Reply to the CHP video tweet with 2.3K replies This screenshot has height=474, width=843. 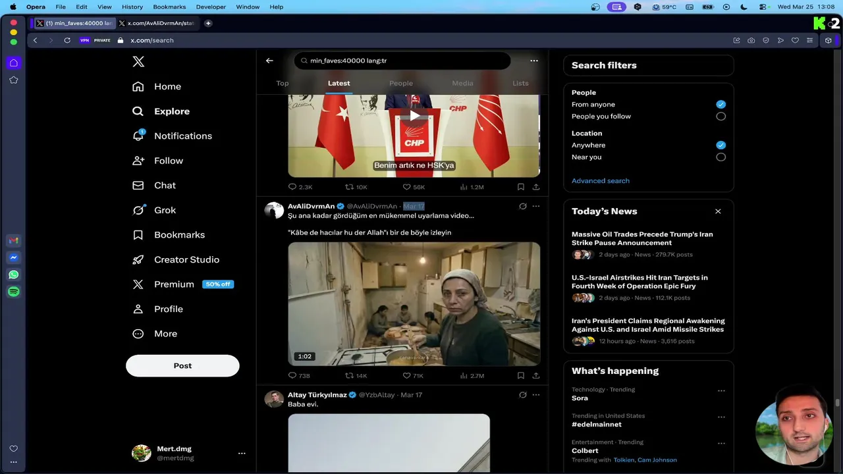pos(300,187)
